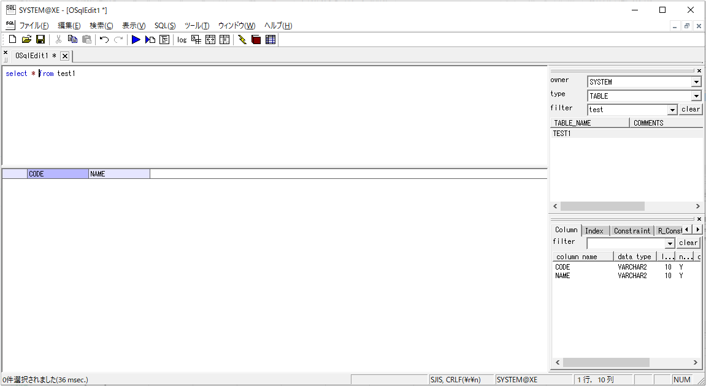
Task: Click the 'column name' header
Action: (583, 257)
